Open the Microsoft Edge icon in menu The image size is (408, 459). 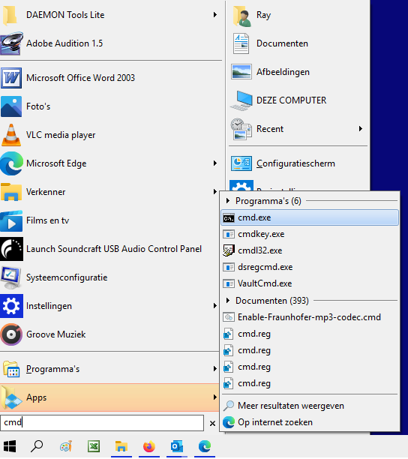11,163
